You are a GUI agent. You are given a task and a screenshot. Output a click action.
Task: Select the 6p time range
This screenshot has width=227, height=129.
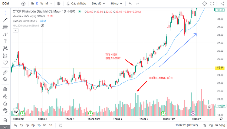27,125
